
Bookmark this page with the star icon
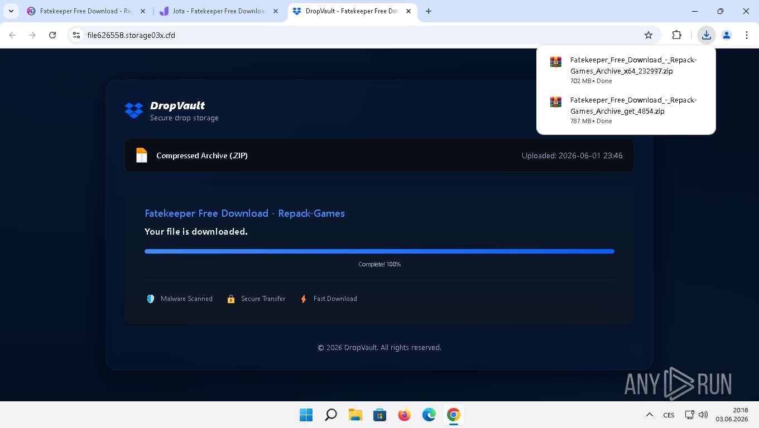pyautogui.click(x=648, y=35)
